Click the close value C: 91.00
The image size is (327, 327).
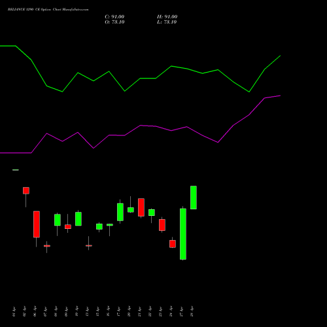tap(114, 17)
